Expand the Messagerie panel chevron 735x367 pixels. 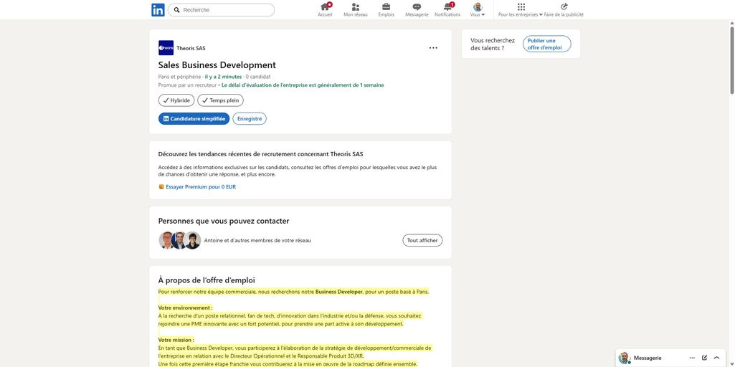tap(716, 358)
